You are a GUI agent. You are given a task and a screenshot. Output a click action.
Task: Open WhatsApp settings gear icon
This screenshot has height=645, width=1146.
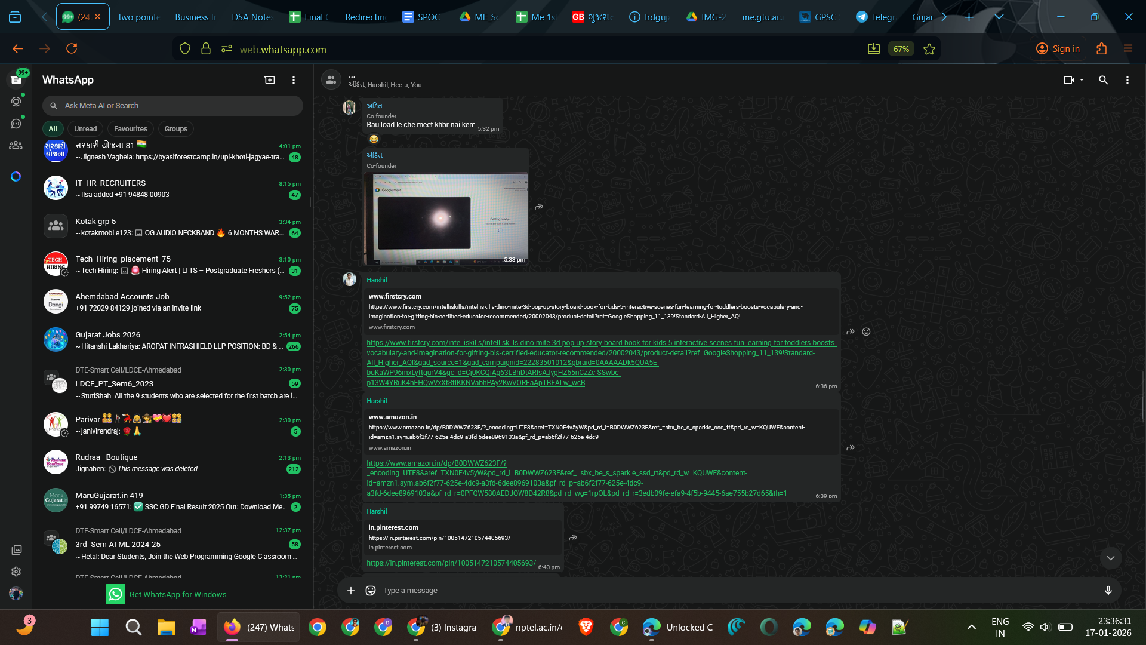click(16, 572)
